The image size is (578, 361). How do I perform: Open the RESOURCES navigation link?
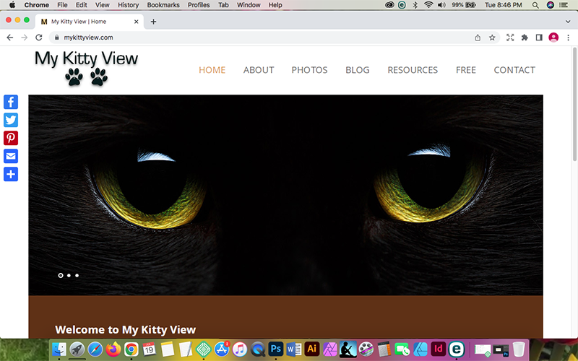[x=413, y=70]
